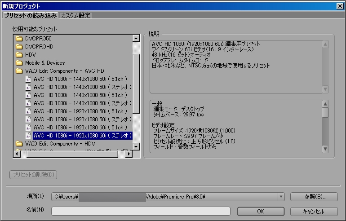Click ドロップフレームタイムコード description line
346x221 pixels.
[180, 60]
